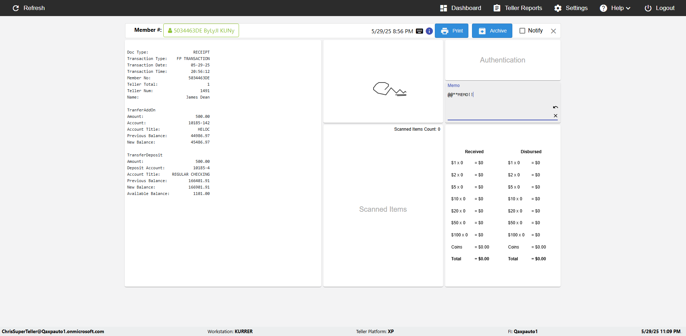Click the FI Qaxpauto1 status text
This screenshot has width=686, height=336.
tap(523, 331)
